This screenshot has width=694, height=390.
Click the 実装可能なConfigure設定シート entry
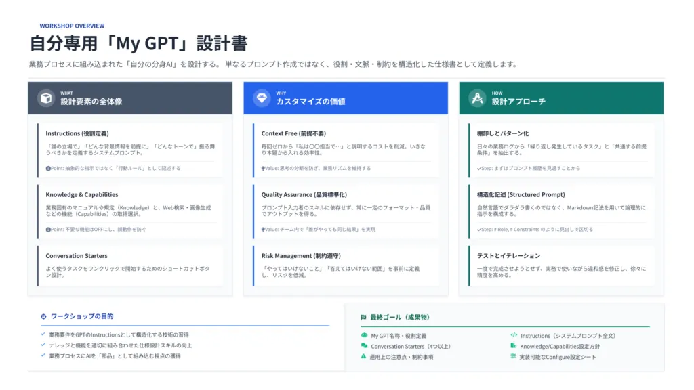(556, 357)
